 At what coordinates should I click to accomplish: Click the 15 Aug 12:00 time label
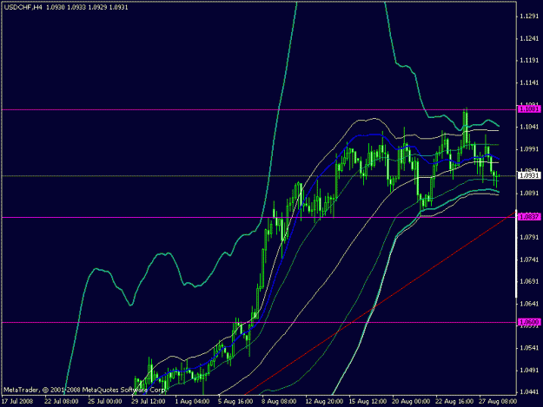point(368,401)
